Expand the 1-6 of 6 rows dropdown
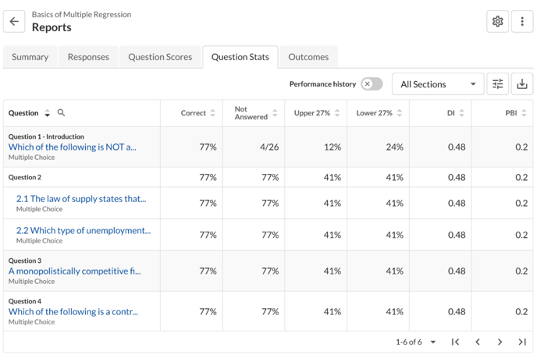 [433, 342]
